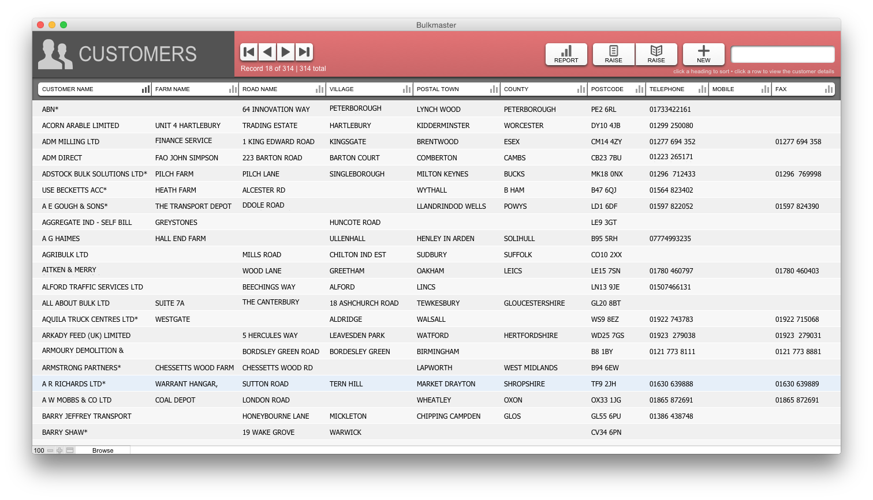
Task: Open highlighted A R RICHARDS LTD* row
Action: click(x=436, y=384)
